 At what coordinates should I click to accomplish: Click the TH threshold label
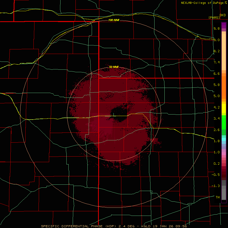[x=218, y=197]
